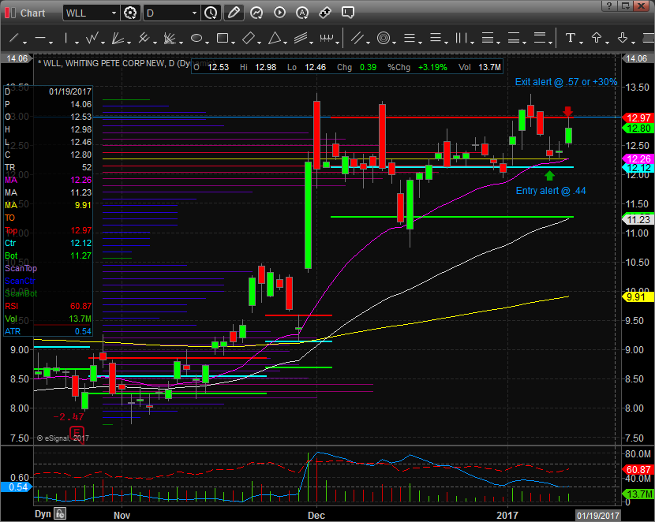Expand the triangle tool dropdown arrow
655x522 pixels.
[285, 43]
